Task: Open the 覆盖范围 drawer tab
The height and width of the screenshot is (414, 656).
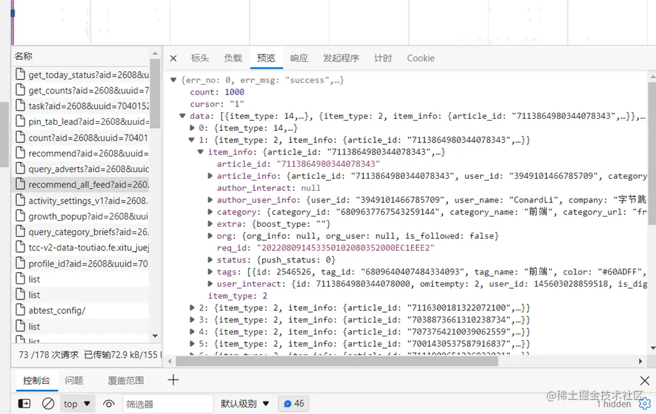Action: (x=126, y=381)
